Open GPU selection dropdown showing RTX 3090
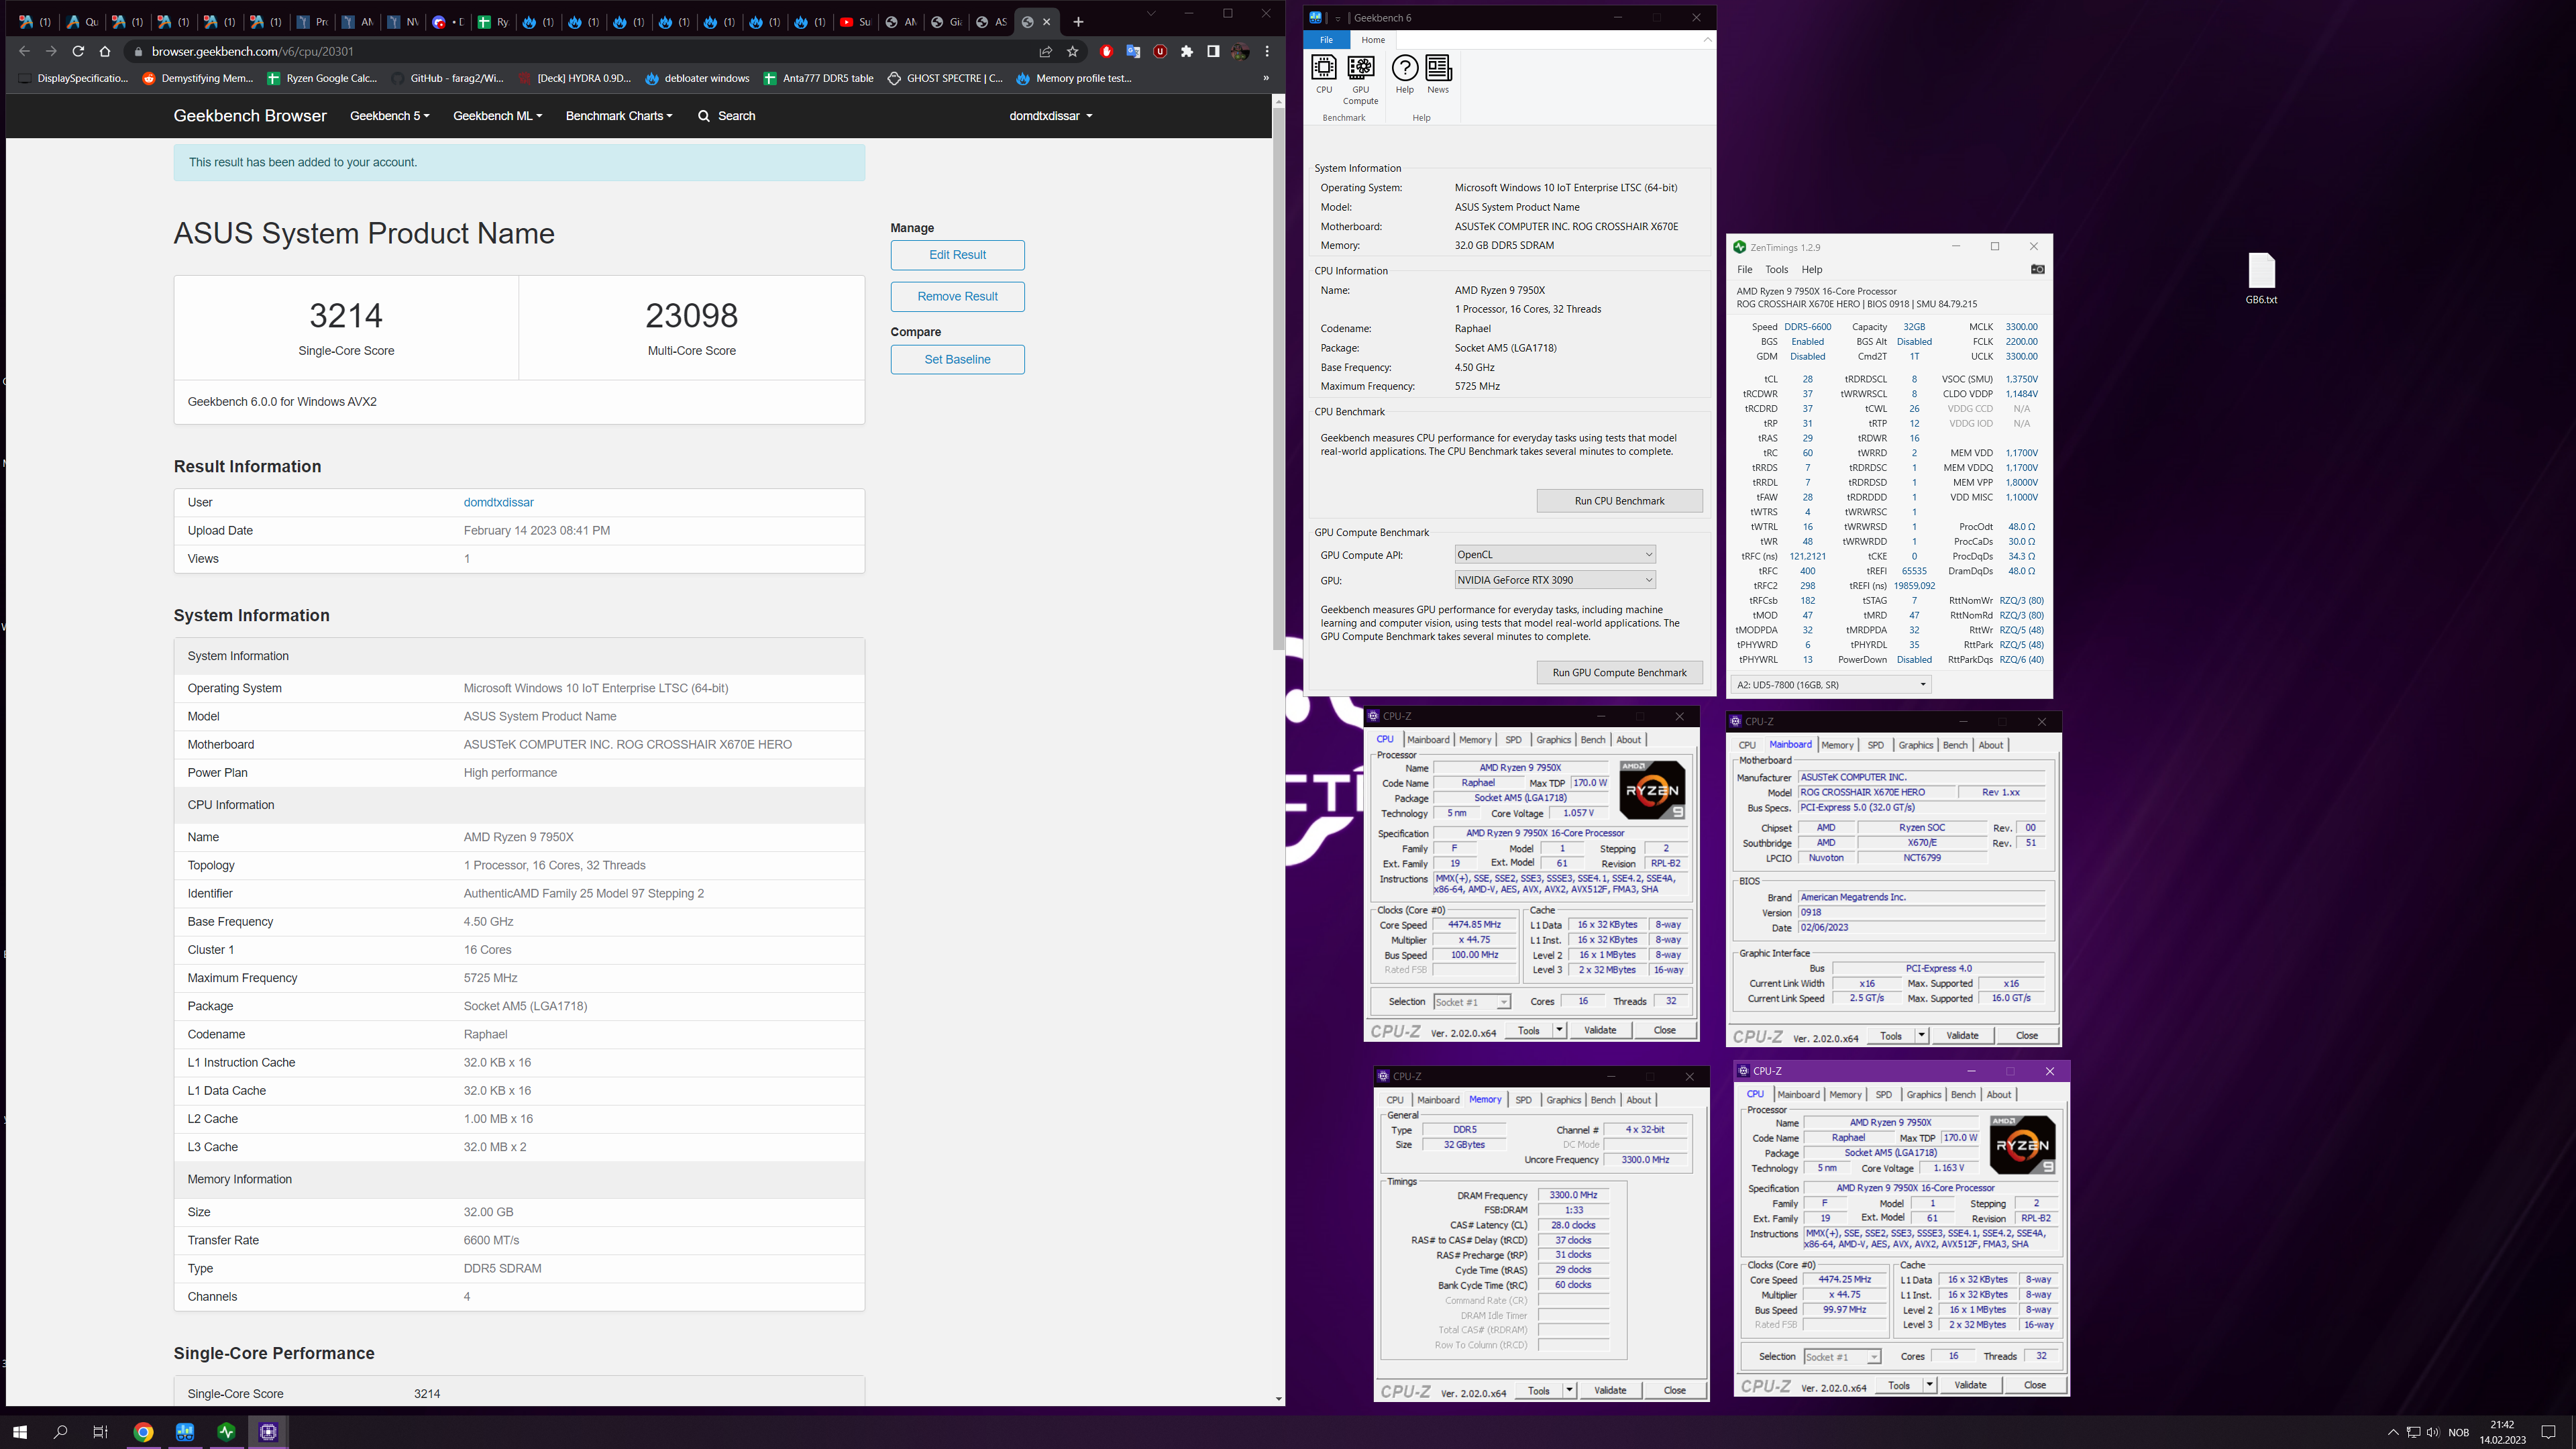The width and height of the screenshot is (2576, 1449). pyautogui.click(x=1555, y=580)
